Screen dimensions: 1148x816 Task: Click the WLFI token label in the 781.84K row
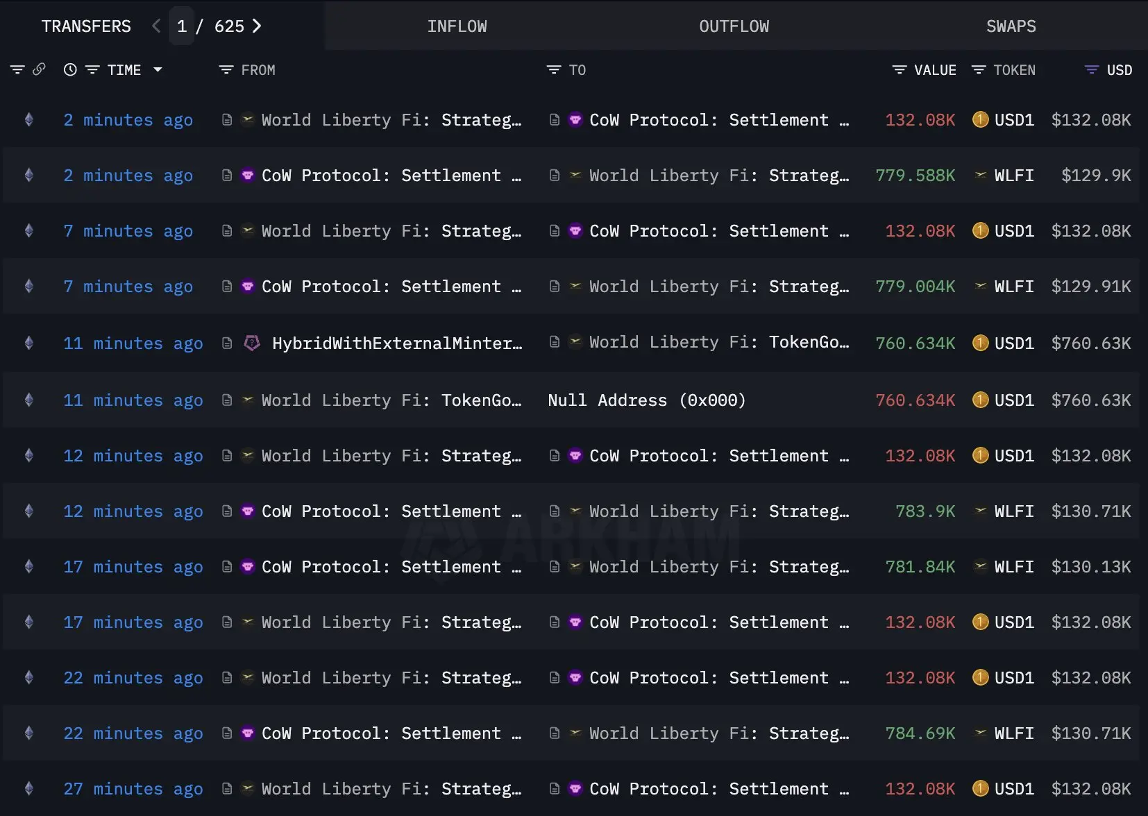(1014, 567)
